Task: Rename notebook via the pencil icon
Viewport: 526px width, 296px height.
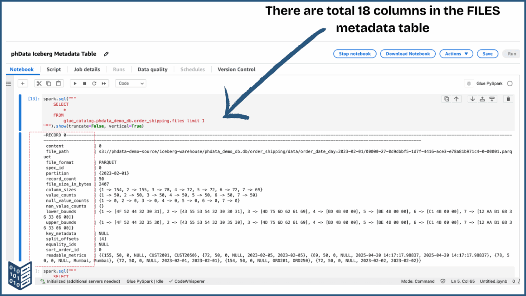Action: click(106, 54)
